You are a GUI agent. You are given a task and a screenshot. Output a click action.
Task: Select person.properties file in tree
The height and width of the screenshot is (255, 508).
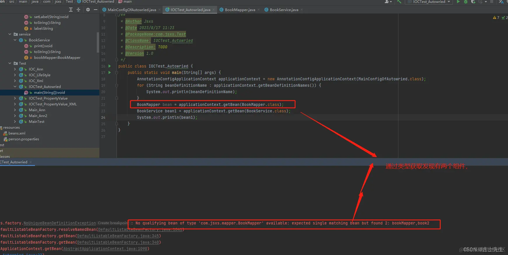pos(24,139)
